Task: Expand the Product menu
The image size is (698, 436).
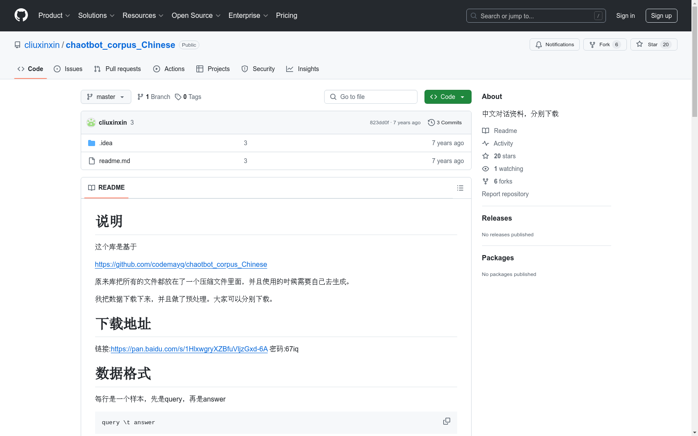Action: point(54,15)
